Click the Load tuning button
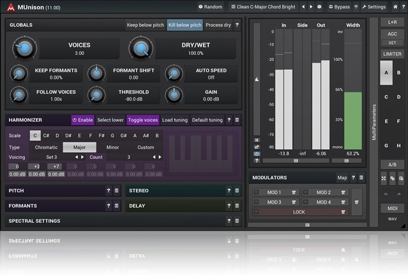This screenshot has width=408, height=275. (174, 120)
